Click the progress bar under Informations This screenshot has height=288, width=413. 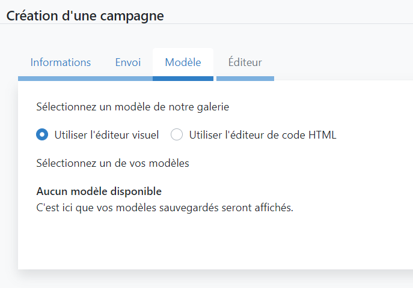tap(61, 79)
